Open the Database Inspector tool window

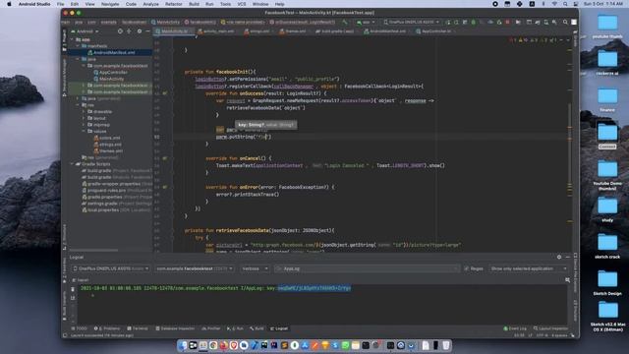point(175,328)
